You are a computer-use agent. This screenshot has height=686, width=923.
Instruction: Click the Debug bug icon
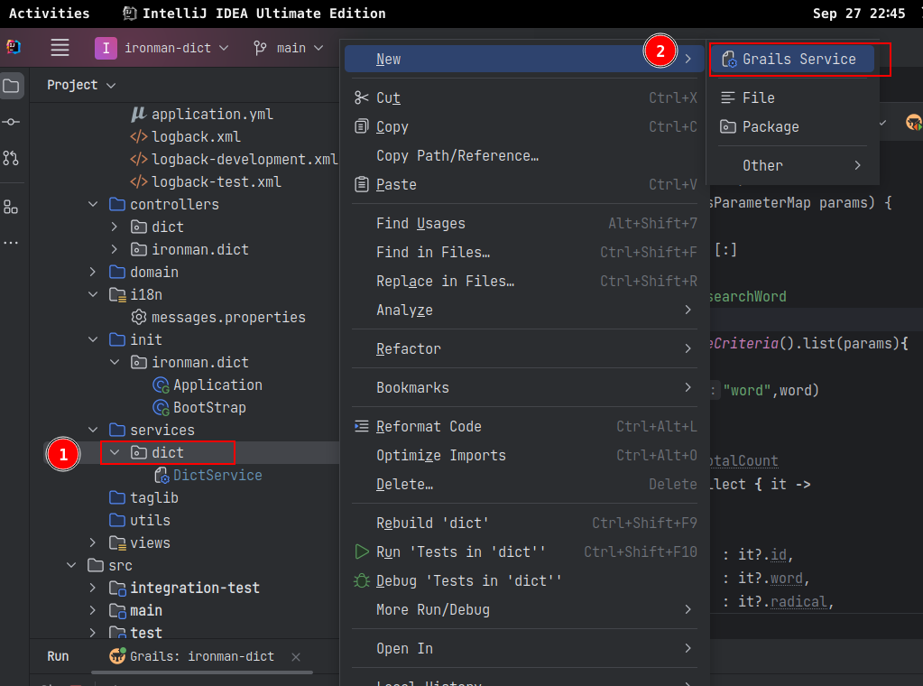click(x=362, y=580)
